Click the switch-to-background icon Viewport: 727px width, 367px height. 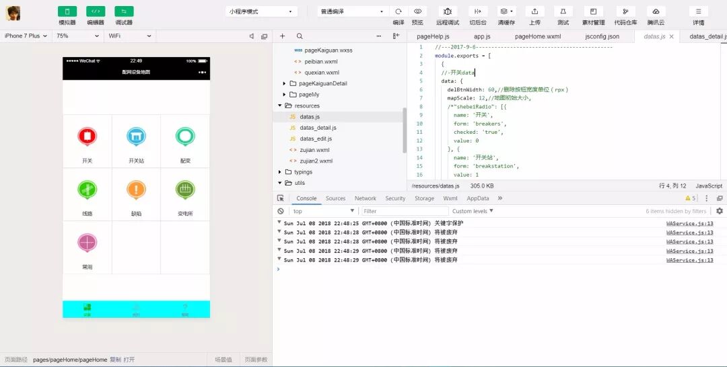coord(478,11)
